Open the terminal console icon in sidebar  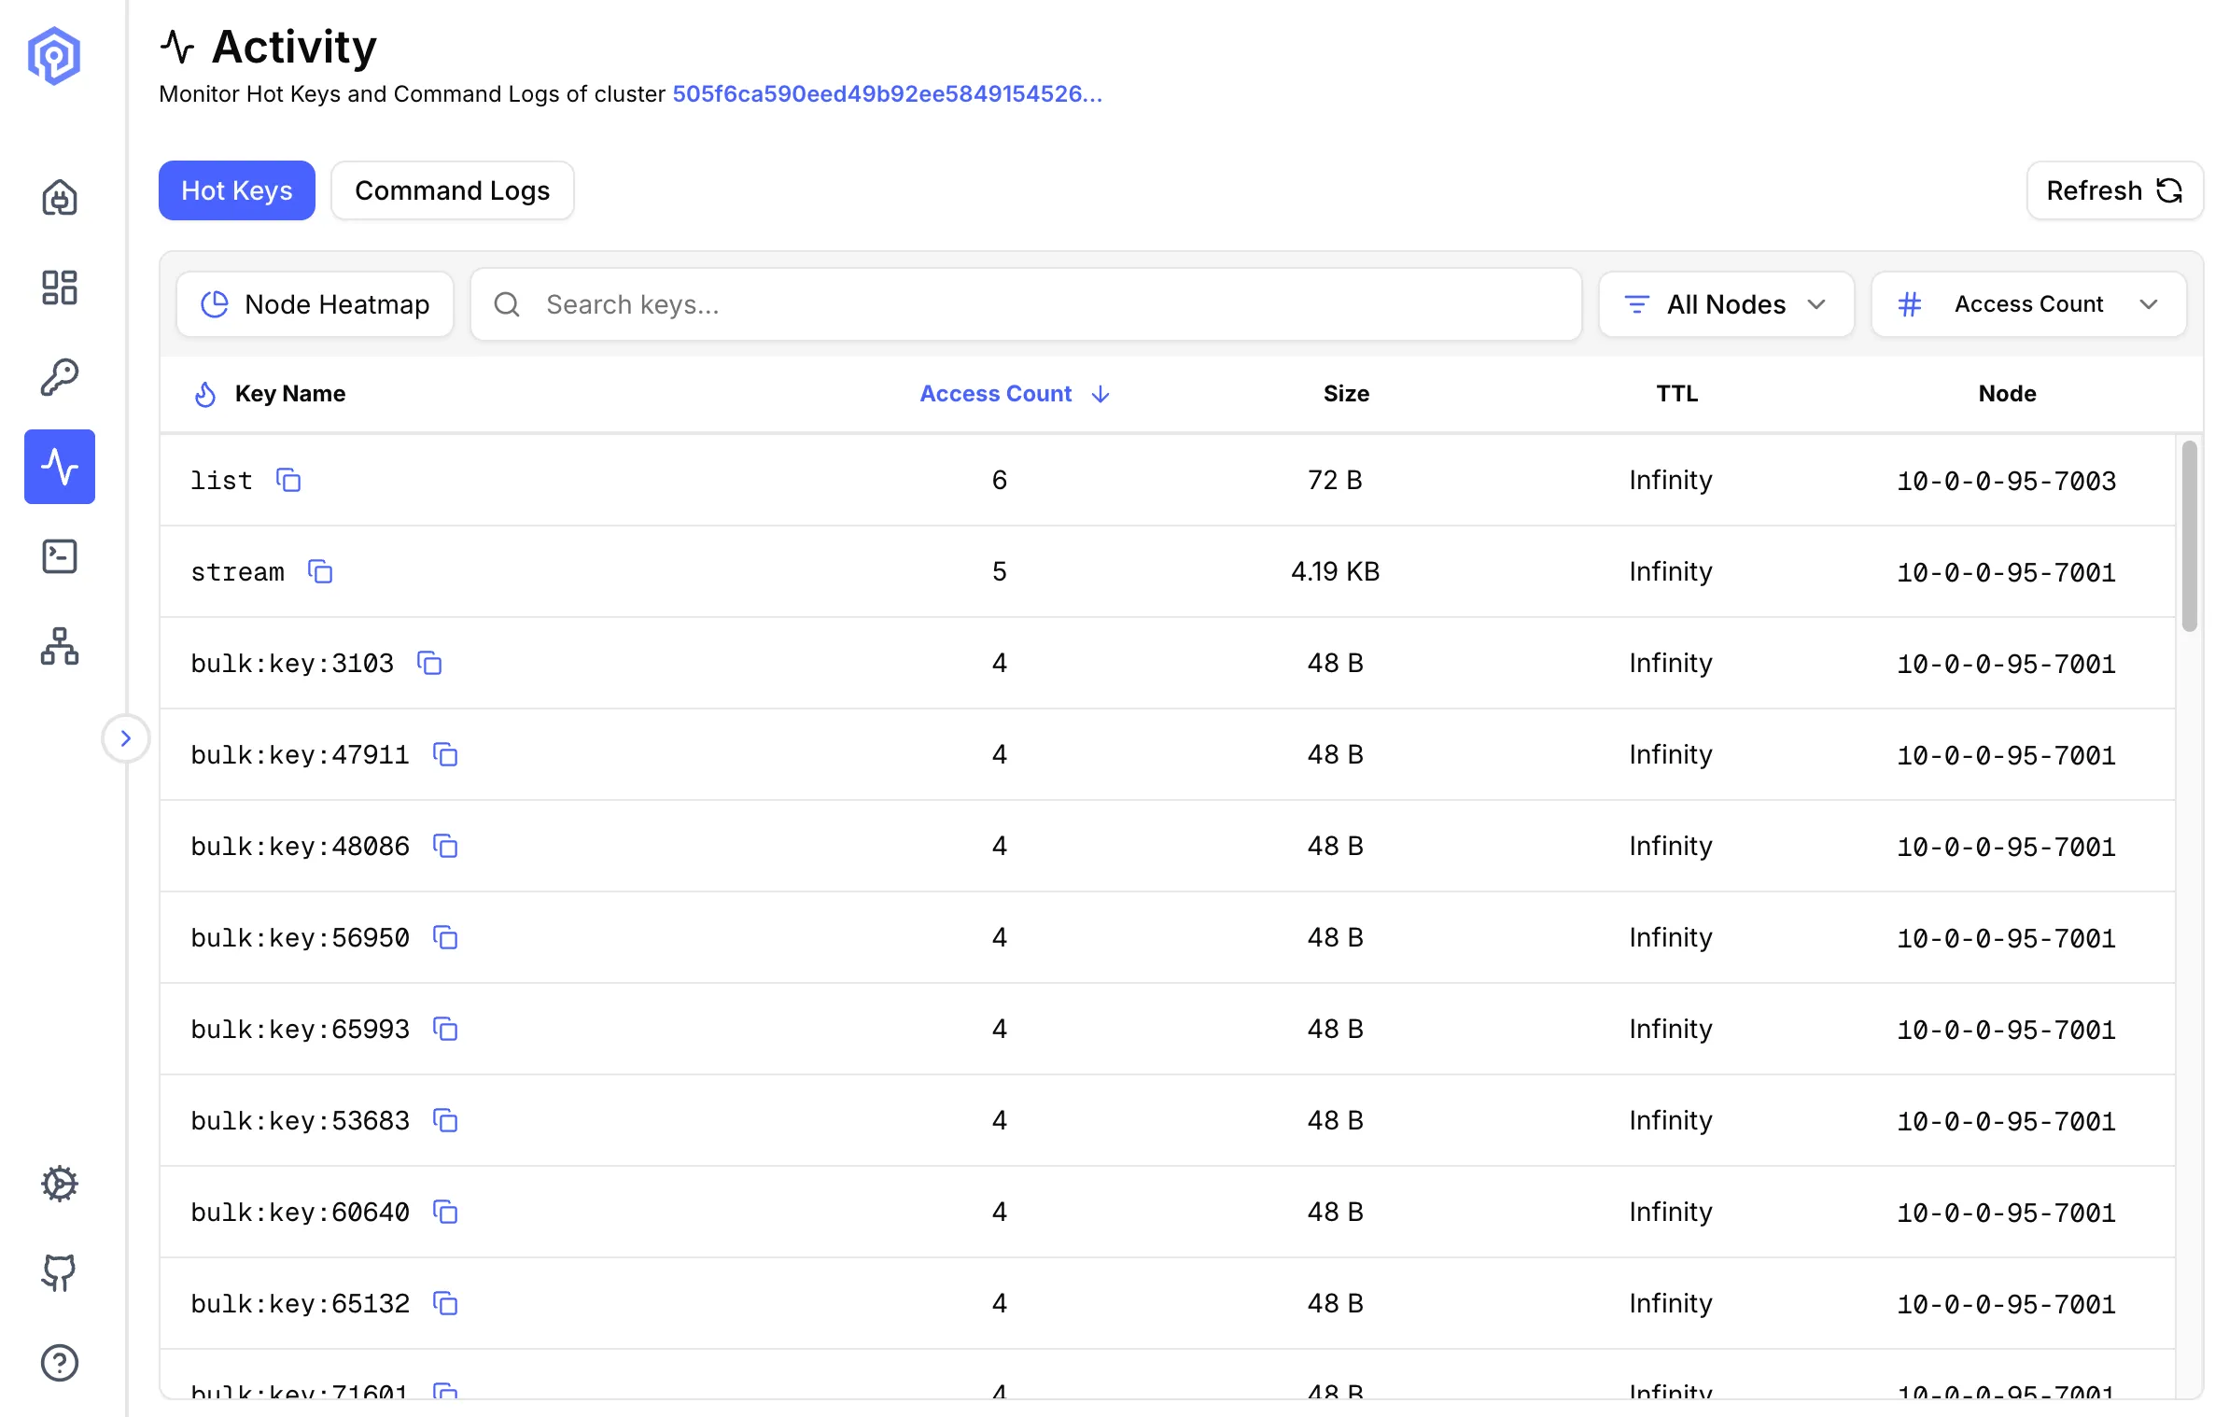tap(60, 556)
